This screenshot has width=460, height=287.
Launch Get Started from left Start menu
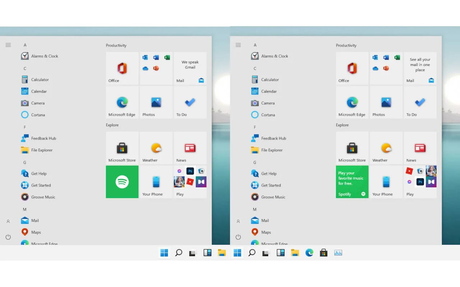36,185
